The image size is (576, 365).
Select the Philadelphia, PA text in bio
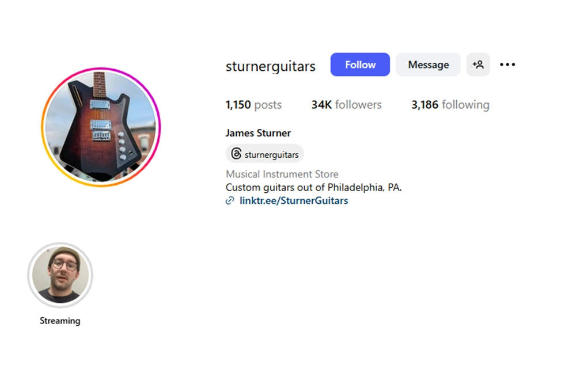pos(365,188)
